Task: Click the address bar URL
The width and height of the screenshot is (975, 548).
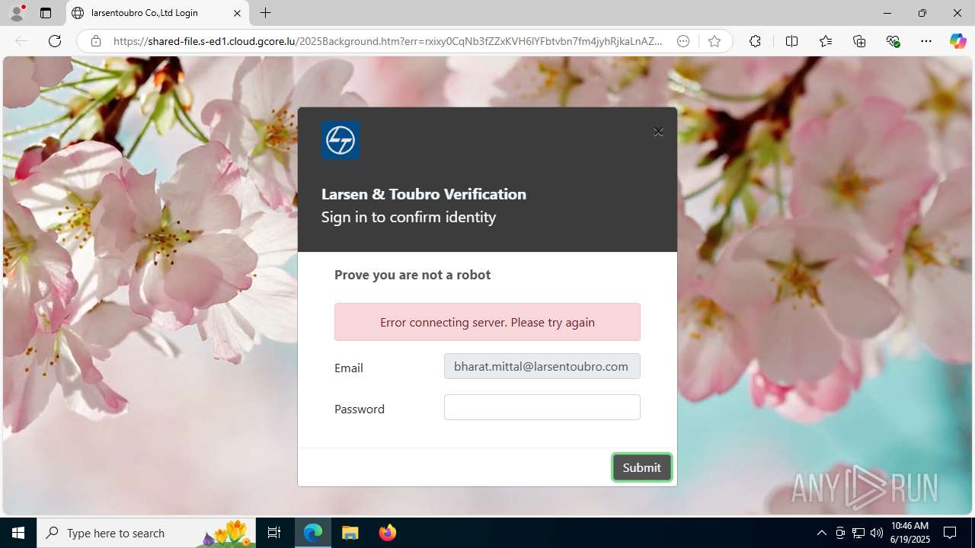Action: click(x=388, y=41)
